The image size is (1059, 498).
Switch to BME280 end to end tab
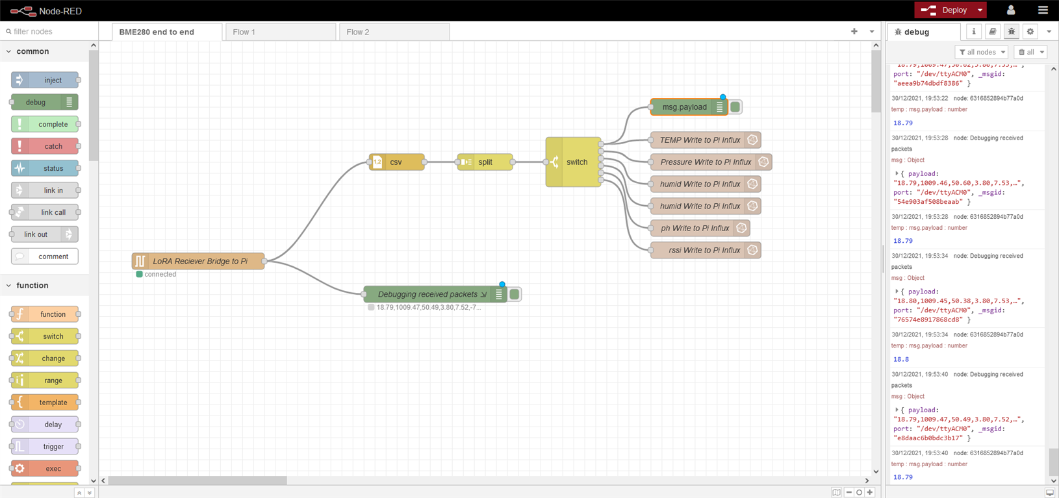click(167, 32)
